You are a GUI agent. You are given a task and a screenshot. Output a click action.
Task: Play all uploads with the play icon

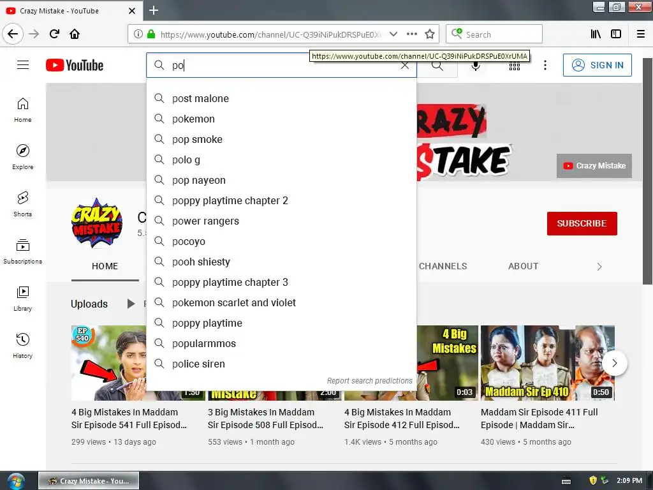pos(131,304)
